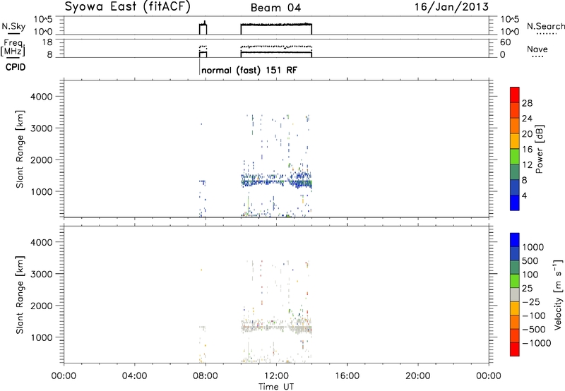Click the '4000' tick in power panel

pyautogui.click(x=41, y=97)
